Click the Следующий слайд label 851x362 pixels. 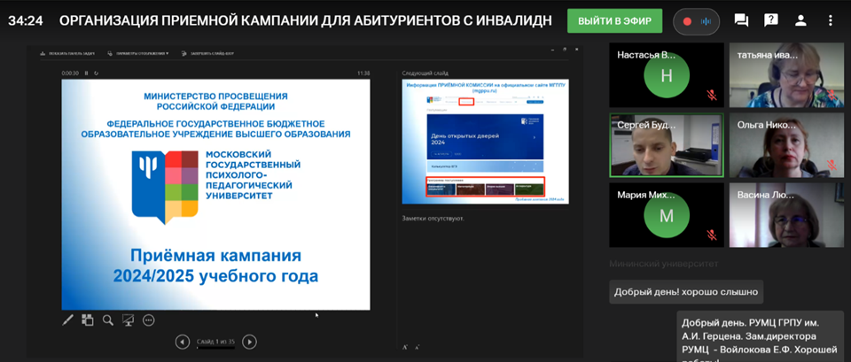425,73
